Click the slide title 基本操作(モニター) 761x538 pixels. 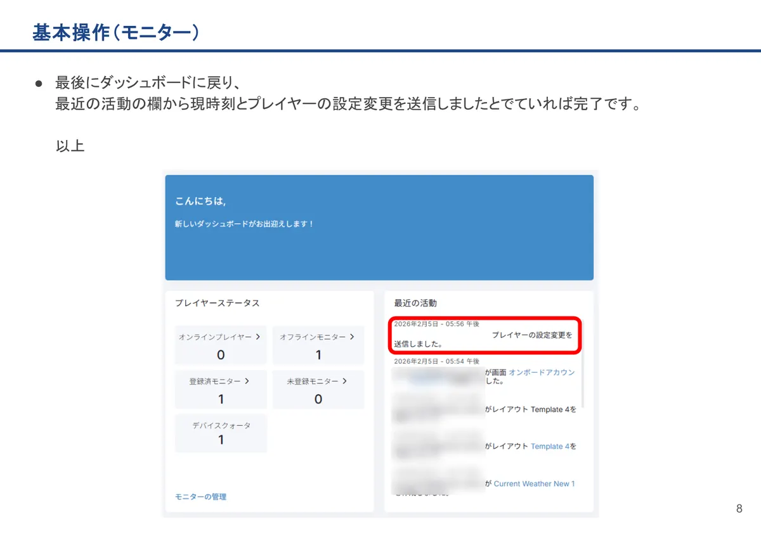(x=115, y=32)
